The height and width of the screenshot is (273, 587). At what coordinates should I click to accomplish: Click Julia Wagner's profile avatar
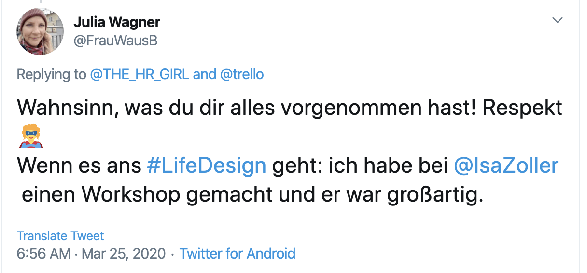[x=41, y=31]
